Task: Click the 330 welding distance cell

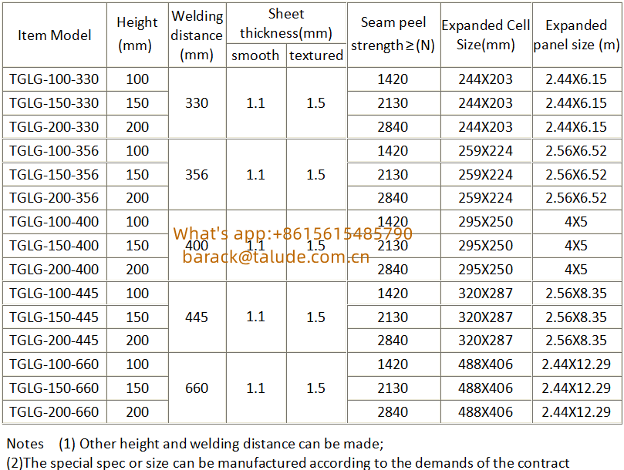Action: pyautogui.click(x=197, y=103)
